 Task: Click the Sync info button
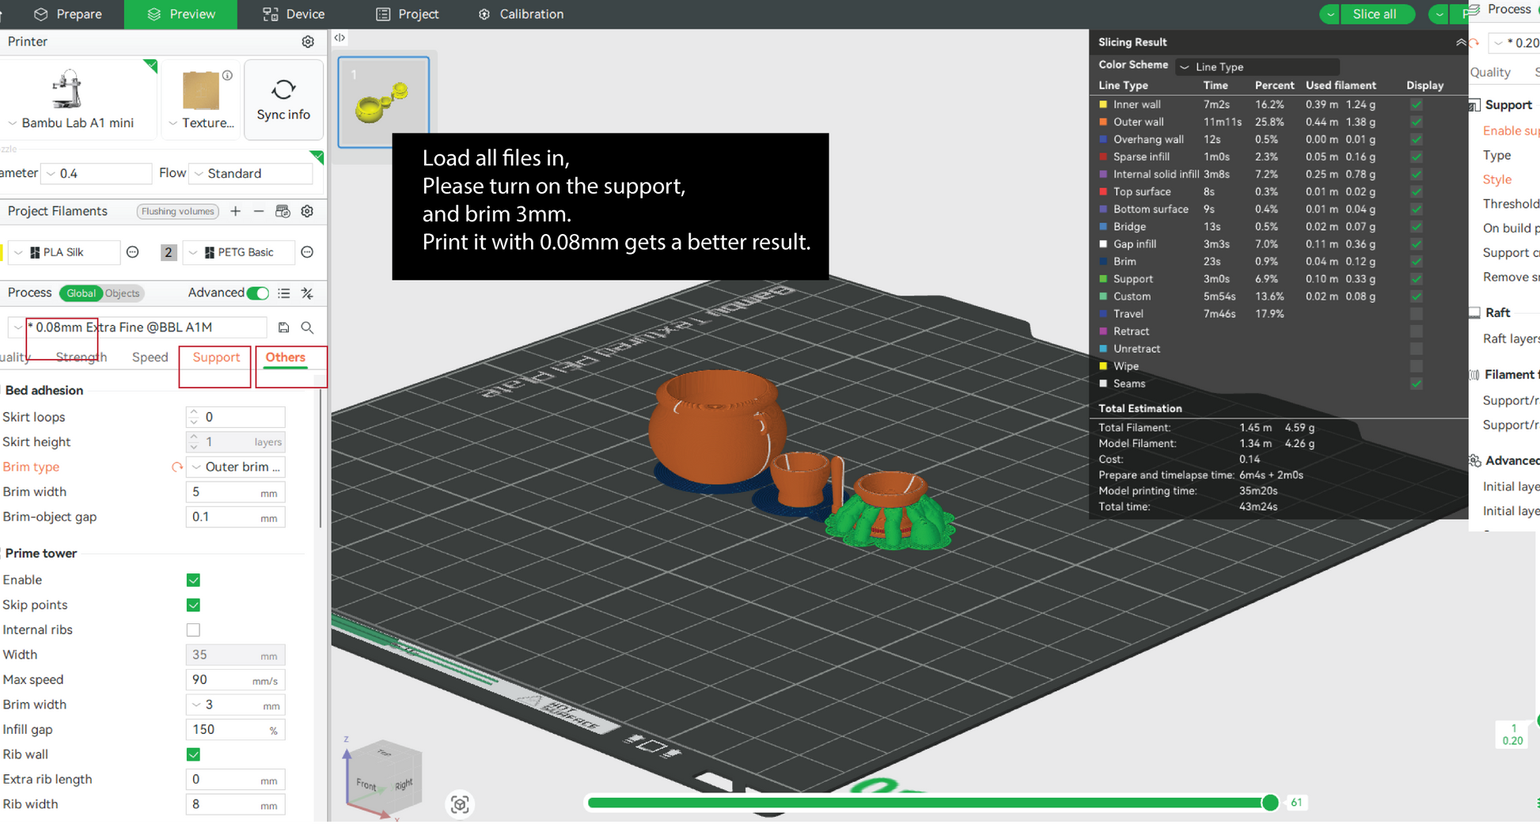(x=283, y=100)
